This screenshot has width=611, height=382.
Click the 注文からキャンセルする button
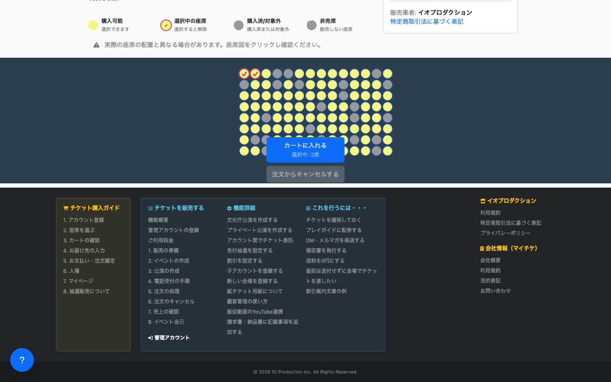coord(305,174)
